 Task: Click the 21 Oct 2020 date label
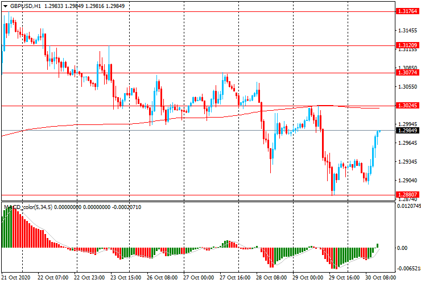[16, 277]
